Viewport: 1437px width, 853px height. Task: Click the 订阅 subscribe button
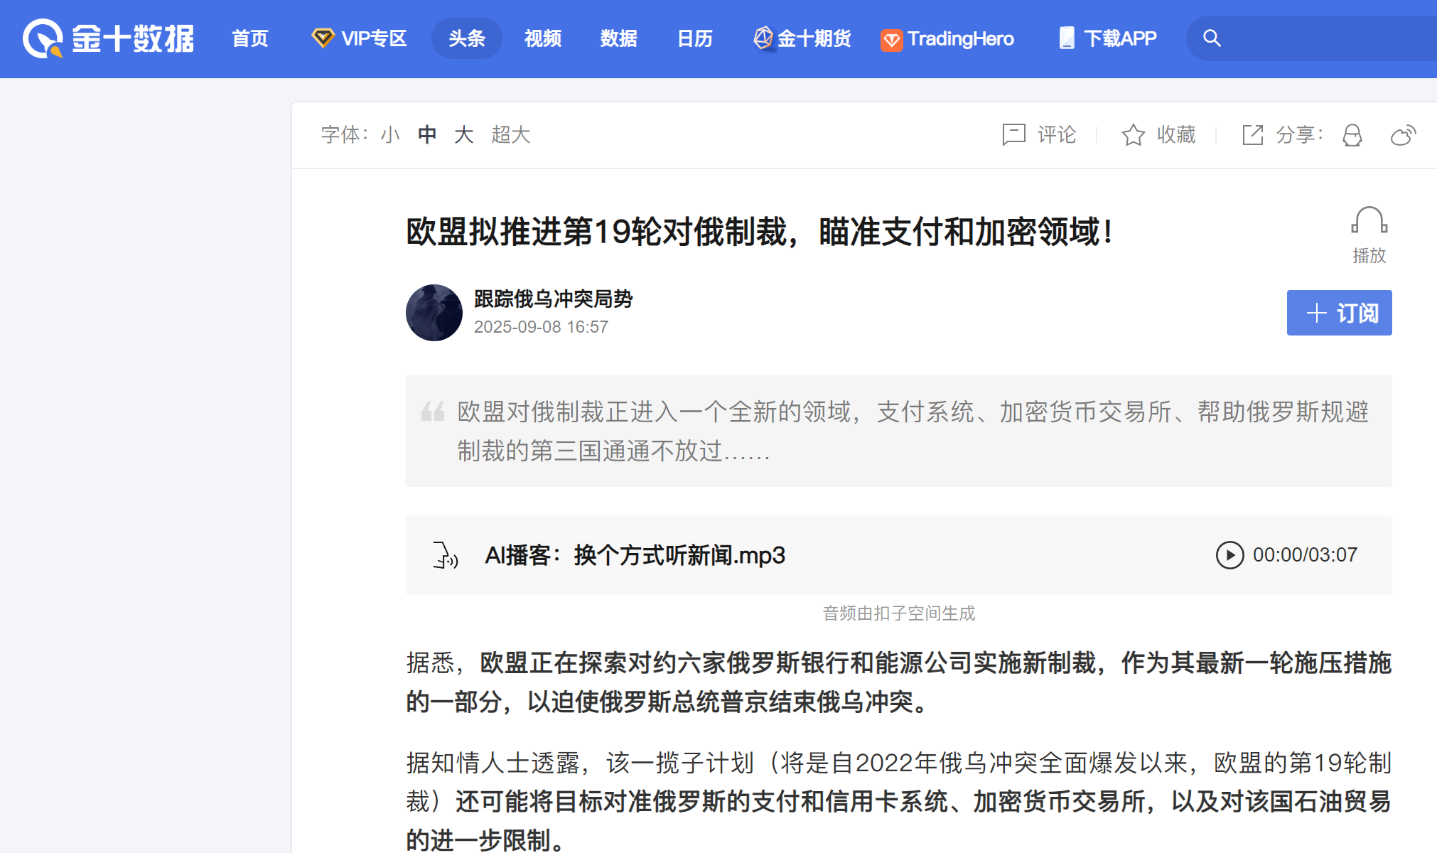pyautogui.click(x=1339, y=313)
